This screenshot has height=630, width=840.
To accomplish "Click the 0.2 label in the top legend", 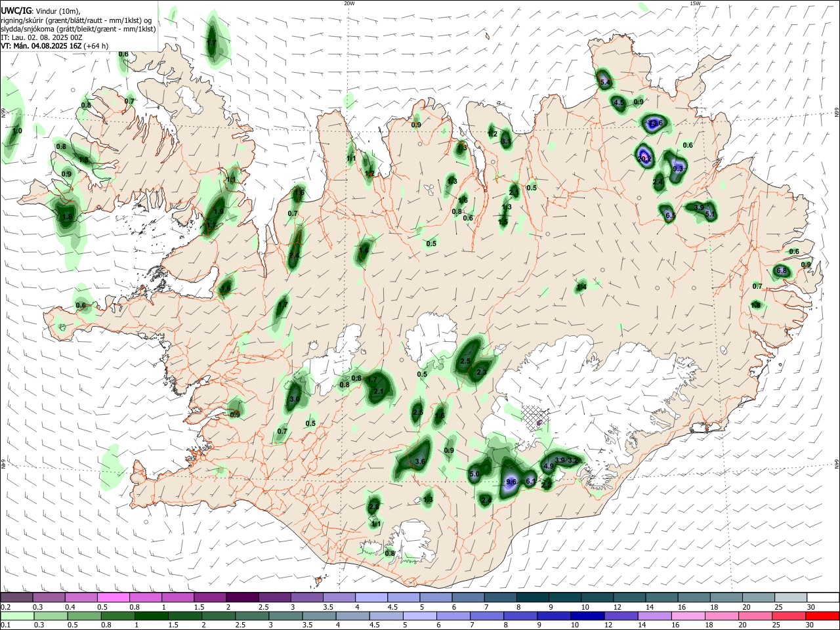I will [5, 607].
